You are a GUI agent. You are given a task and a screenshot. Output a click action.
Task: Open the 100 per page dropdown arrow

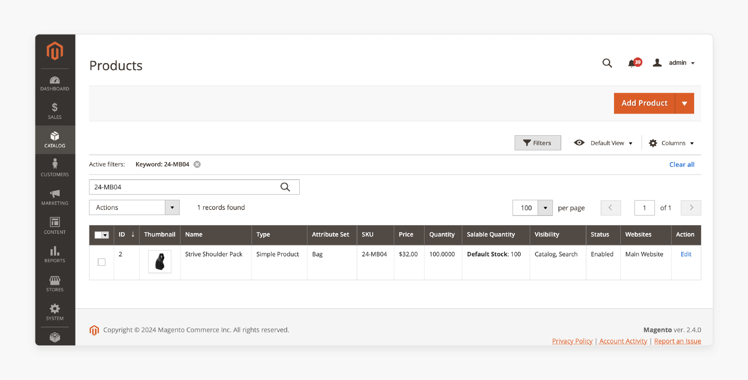pyautogui.click(x=545, y=208)
